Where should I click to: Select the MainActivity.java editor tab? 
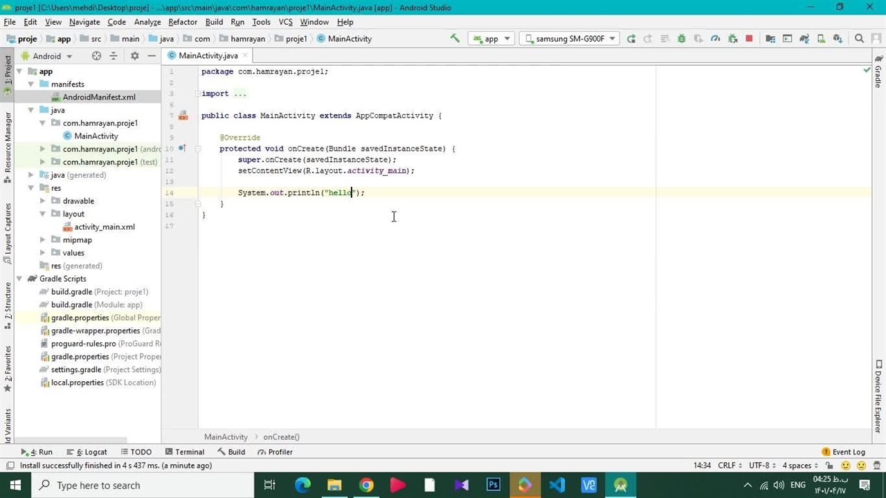208,55
